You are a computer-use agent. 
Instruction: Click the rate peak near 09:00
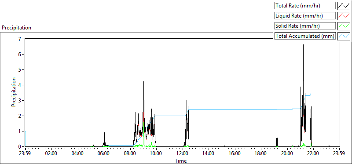click(143, 82)
